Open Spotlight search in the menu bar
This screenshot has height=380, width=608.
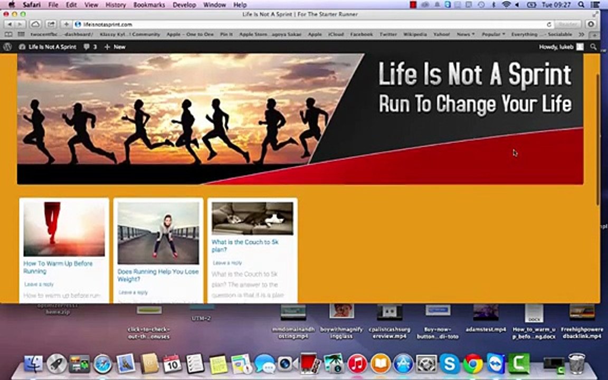coord(581,5)
